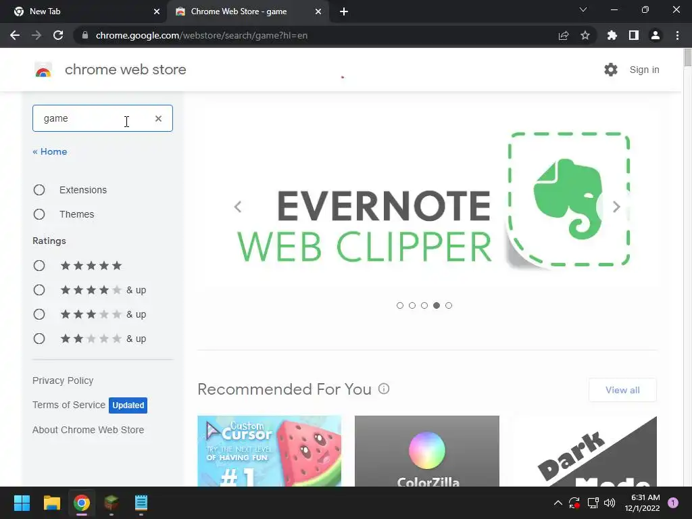The height and width of the screenshot is (519, 692).
Task: Show hidden system tray icons
Action: coord(558,503)
